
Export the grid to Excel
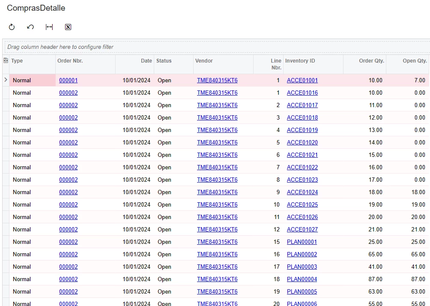[x=68, y=27]
